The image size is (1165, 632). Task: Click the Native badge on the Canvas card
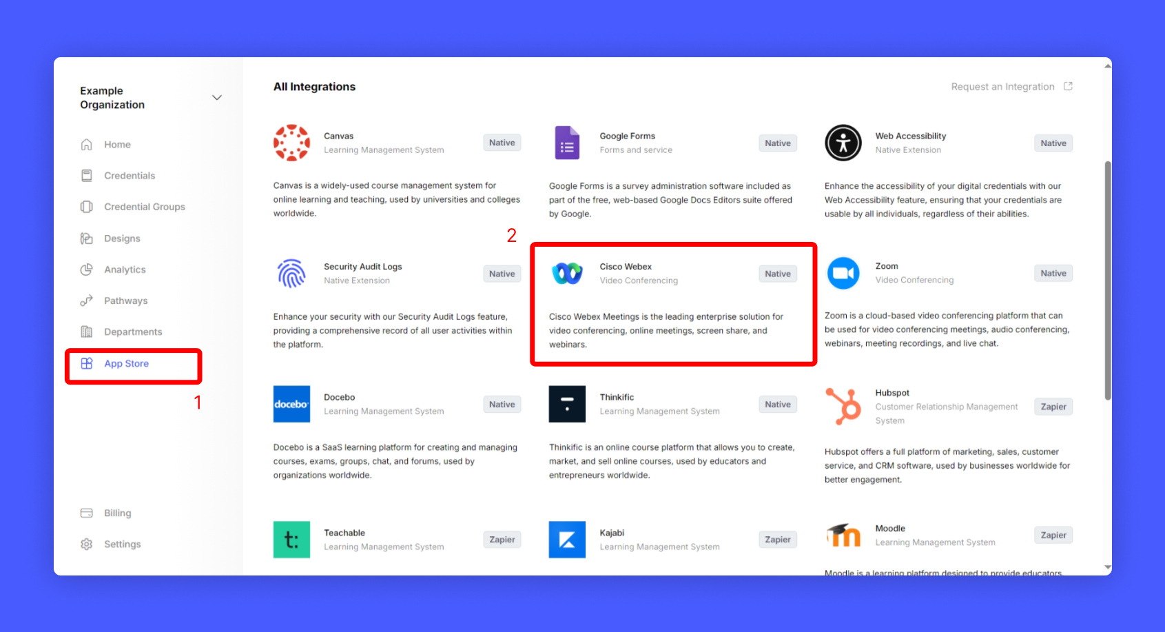pos(502,143)
